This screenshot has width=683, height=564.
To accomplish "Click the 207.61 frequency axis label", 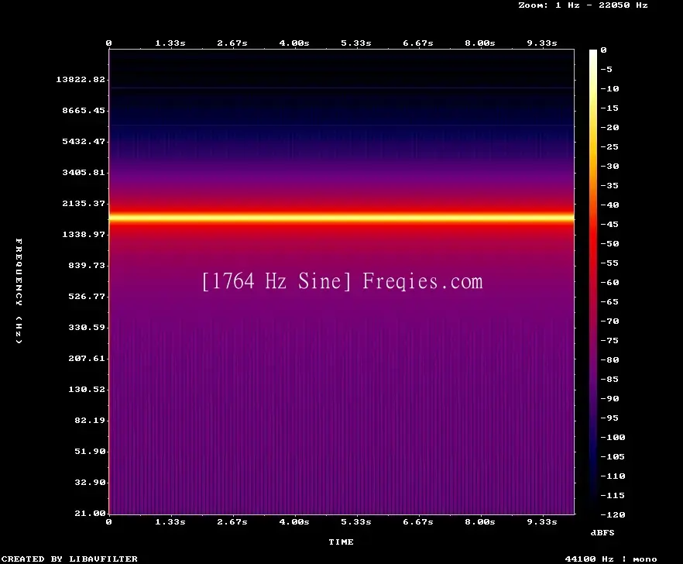I will click(x=87, y=358).
